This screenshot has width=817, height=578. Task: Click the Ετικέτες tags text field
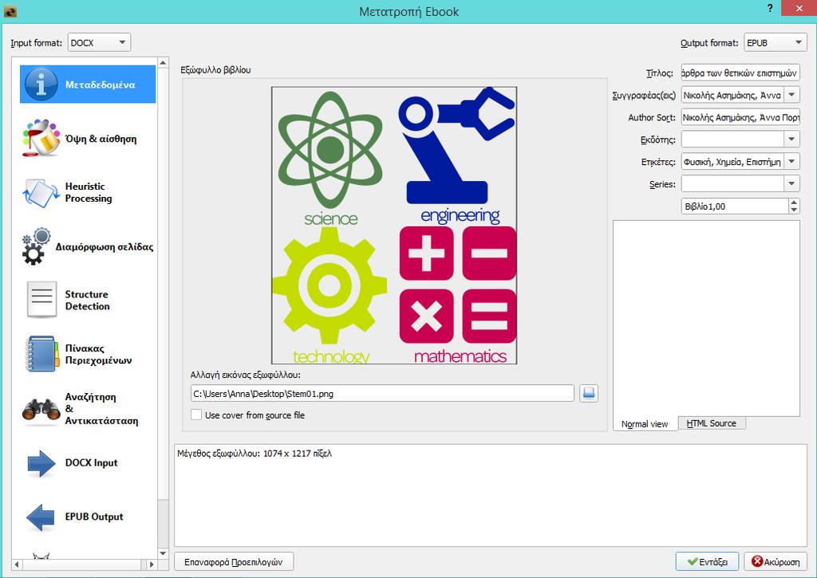[x=732, y=161]
